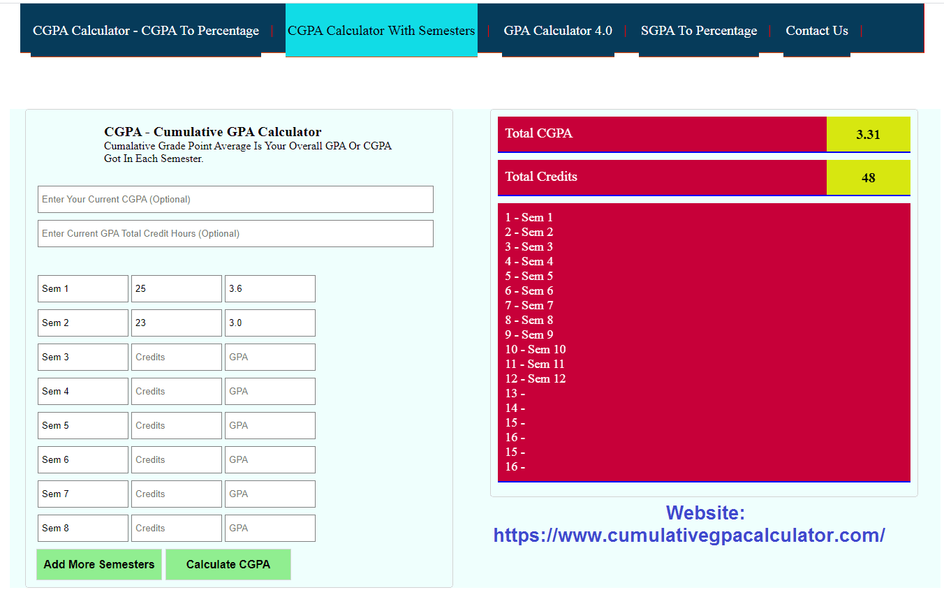This screenshot has width=944, height=590.
Task: Select the Sem 1 credits field showing 25
Action: coord(176,288)
